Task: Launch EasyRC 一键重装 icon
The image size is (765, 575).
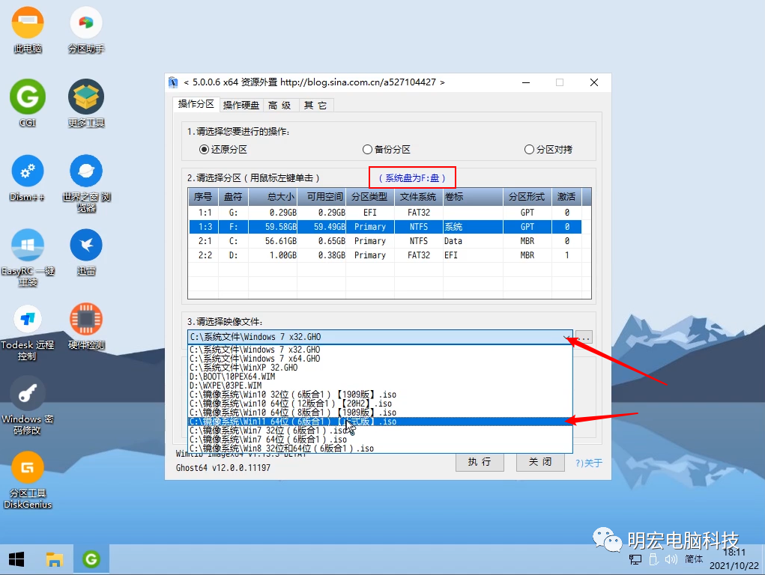Action: (x=27, y=258)
